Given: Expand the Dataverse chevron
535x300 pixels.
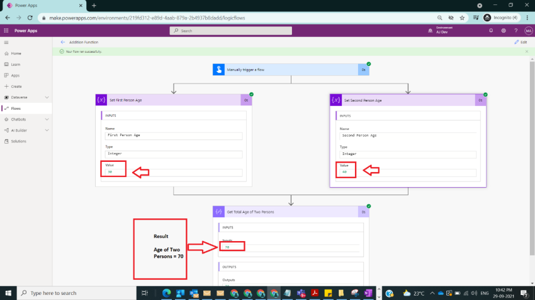Looking at the screenshot, I should pos(47,97).
